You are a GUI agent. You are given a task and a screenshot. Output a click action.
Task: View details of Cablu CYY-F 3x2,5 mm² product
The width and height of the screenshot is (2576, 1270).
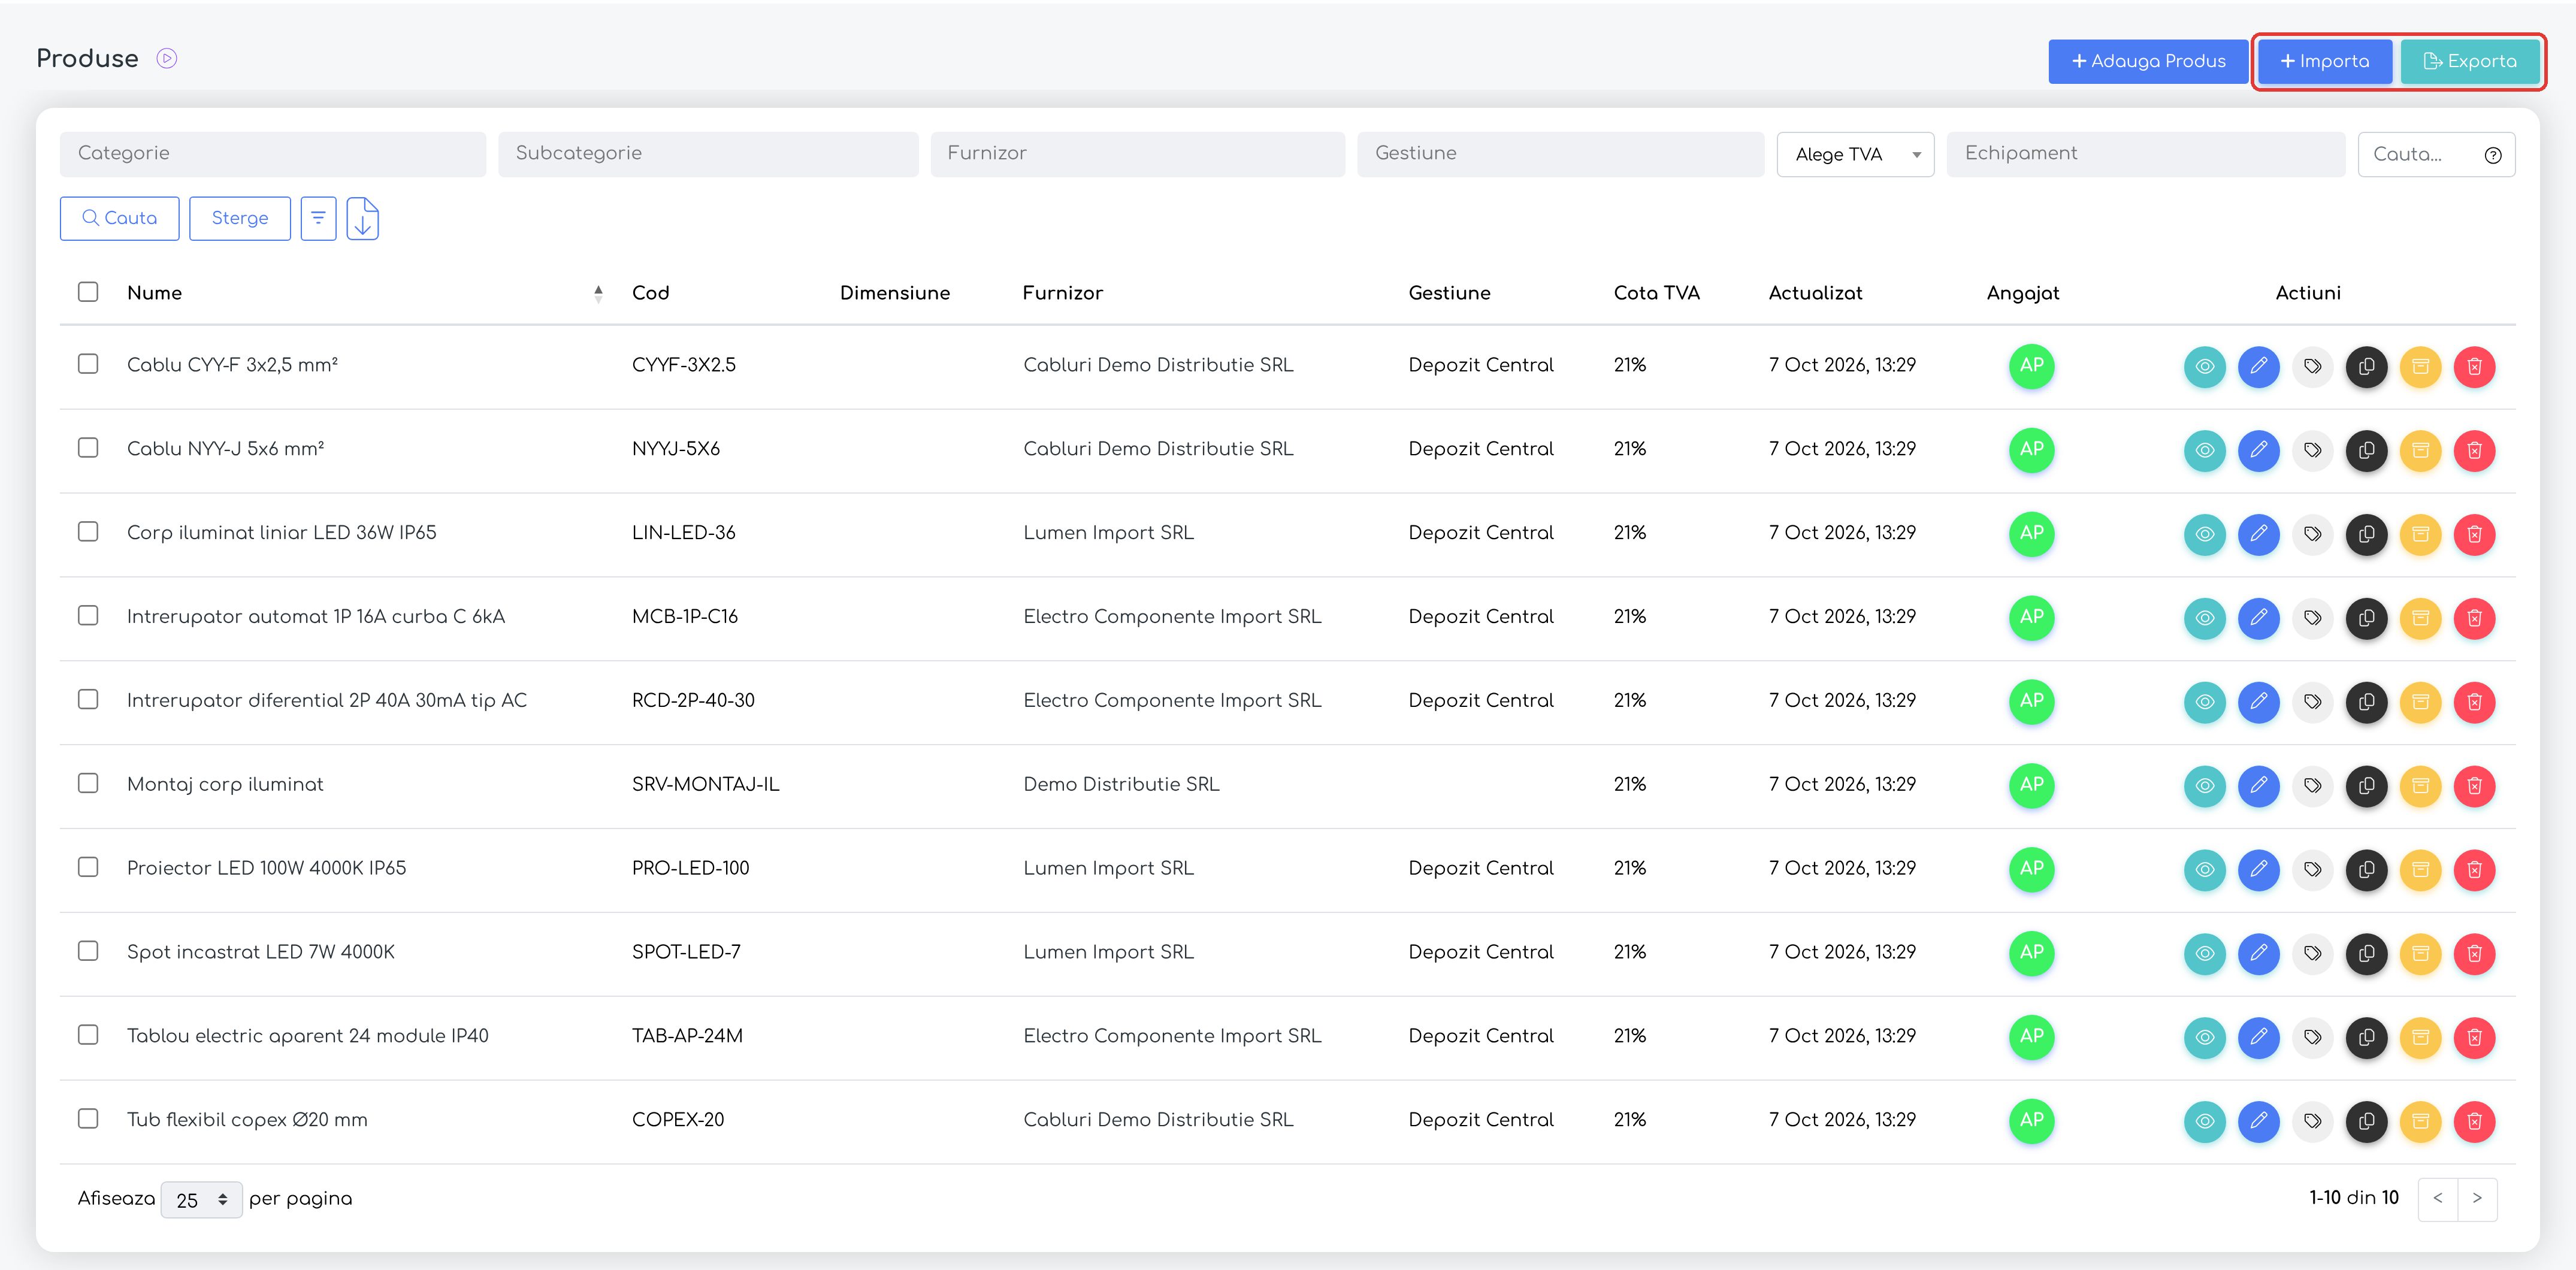[x=2204, y=366]
